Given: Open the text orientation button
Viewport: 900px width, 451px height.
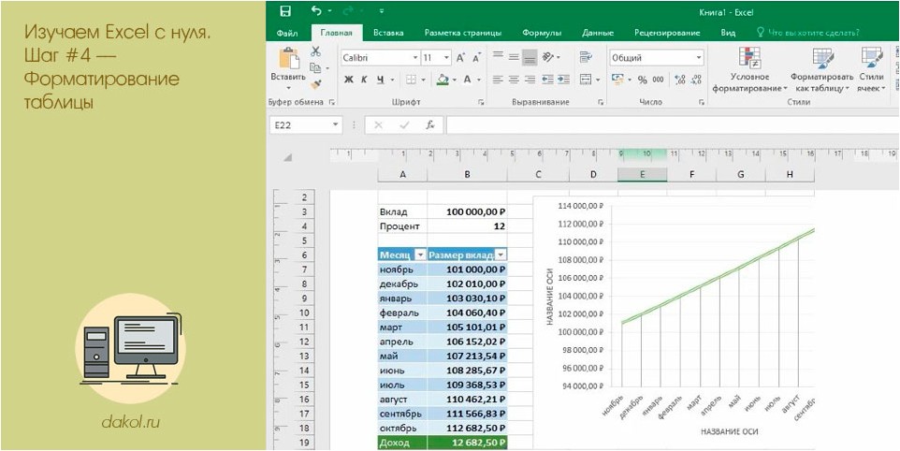Looking at the screenshot, I should click(549, 57).
